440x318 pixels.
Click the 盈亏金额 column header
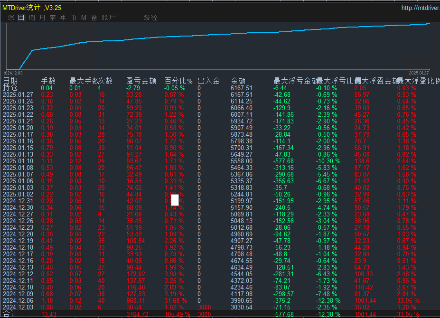click(141, 81)
